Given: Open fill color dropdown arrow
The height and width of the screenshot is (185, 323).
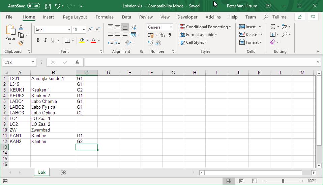Looking at the screenshot, I should (88, 40).
